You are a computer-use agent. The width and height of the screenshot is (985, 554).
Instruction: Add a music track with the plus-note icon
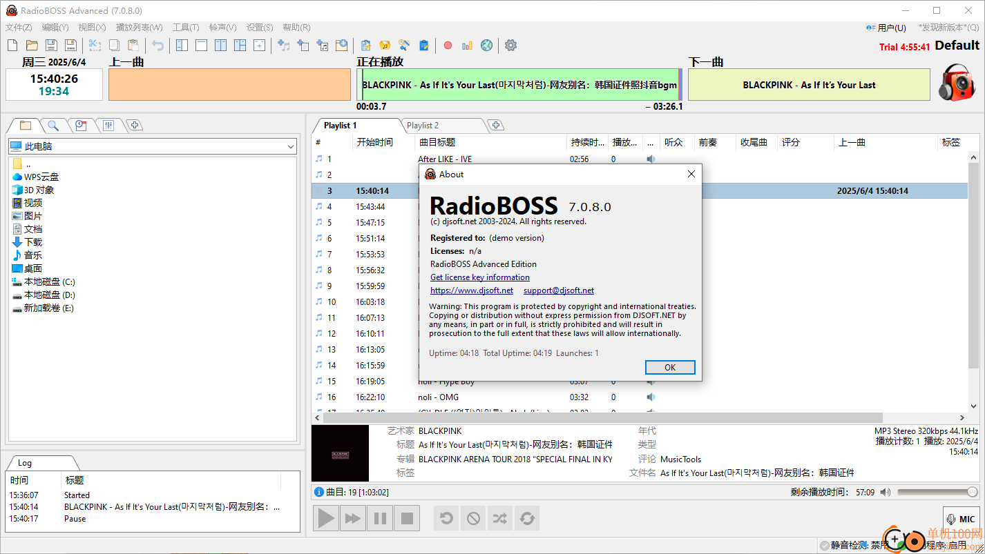[283, 46]
